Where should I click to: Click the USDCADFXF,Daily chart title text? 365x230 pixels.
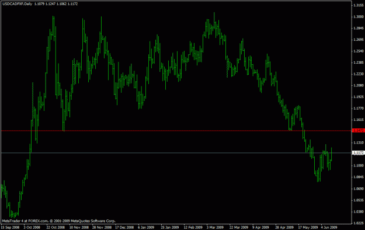17,4
